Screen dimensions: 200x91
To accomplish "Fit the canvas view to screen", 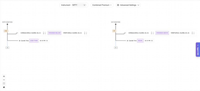I will [4, 83].
